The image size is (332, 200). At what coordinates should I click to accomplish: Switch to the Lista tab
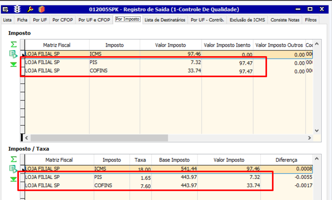point(7,20)
